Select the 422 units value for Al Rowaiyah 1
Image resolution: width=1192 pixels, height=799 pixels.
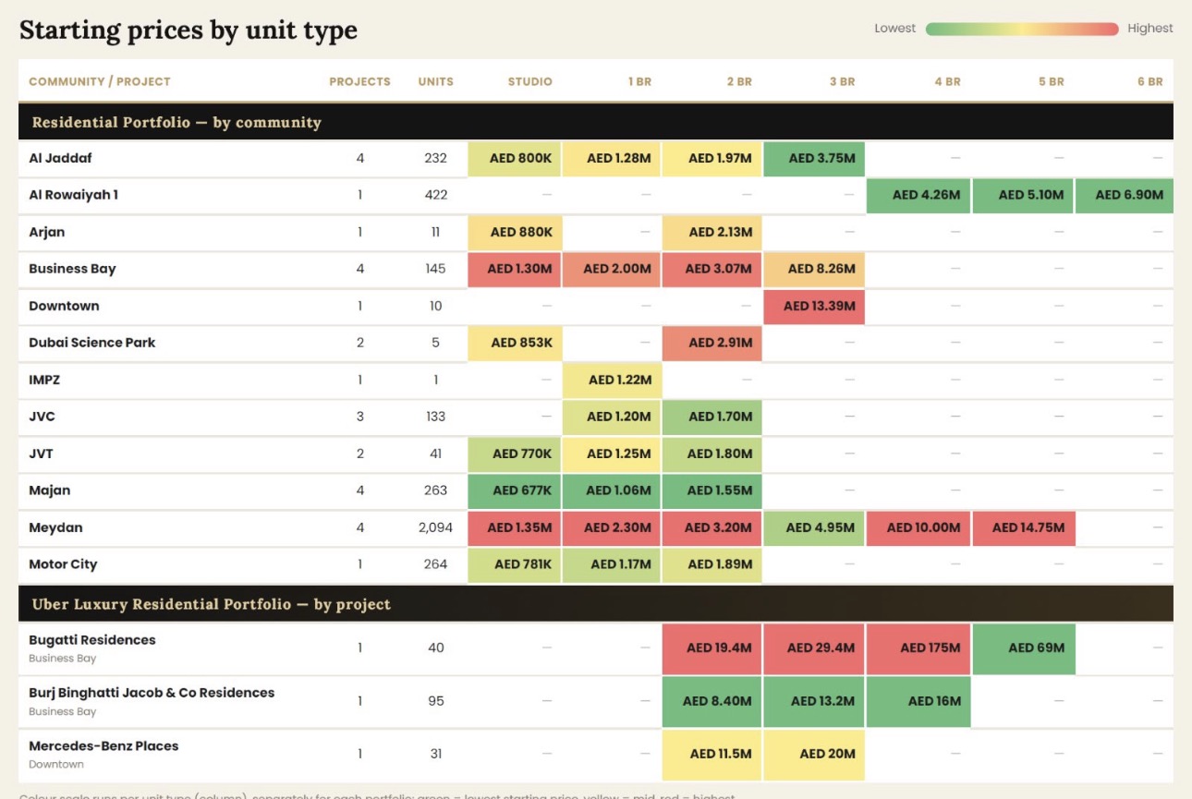click(435, 195)
